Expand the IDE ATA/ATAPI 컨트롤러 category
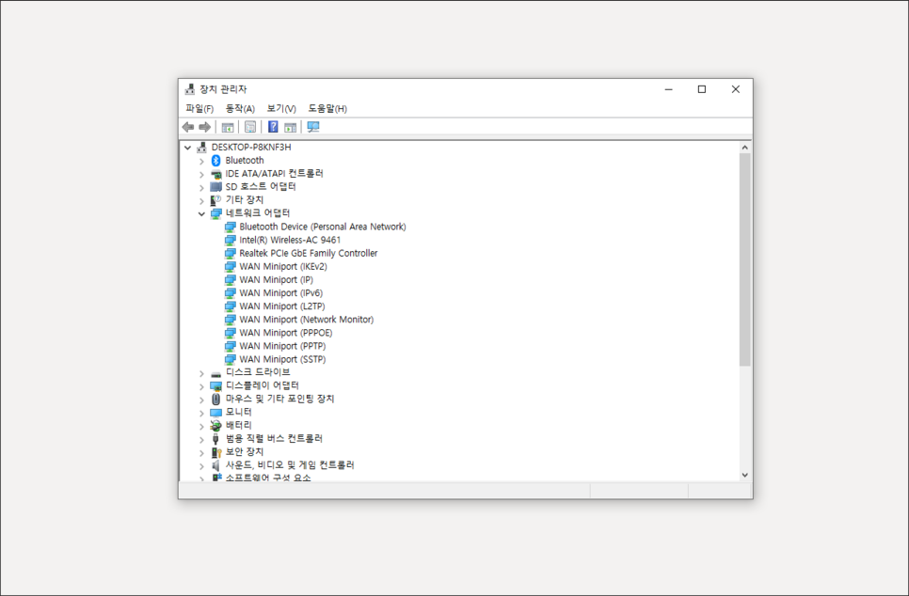909x596 pixels. tap(201, 174)
